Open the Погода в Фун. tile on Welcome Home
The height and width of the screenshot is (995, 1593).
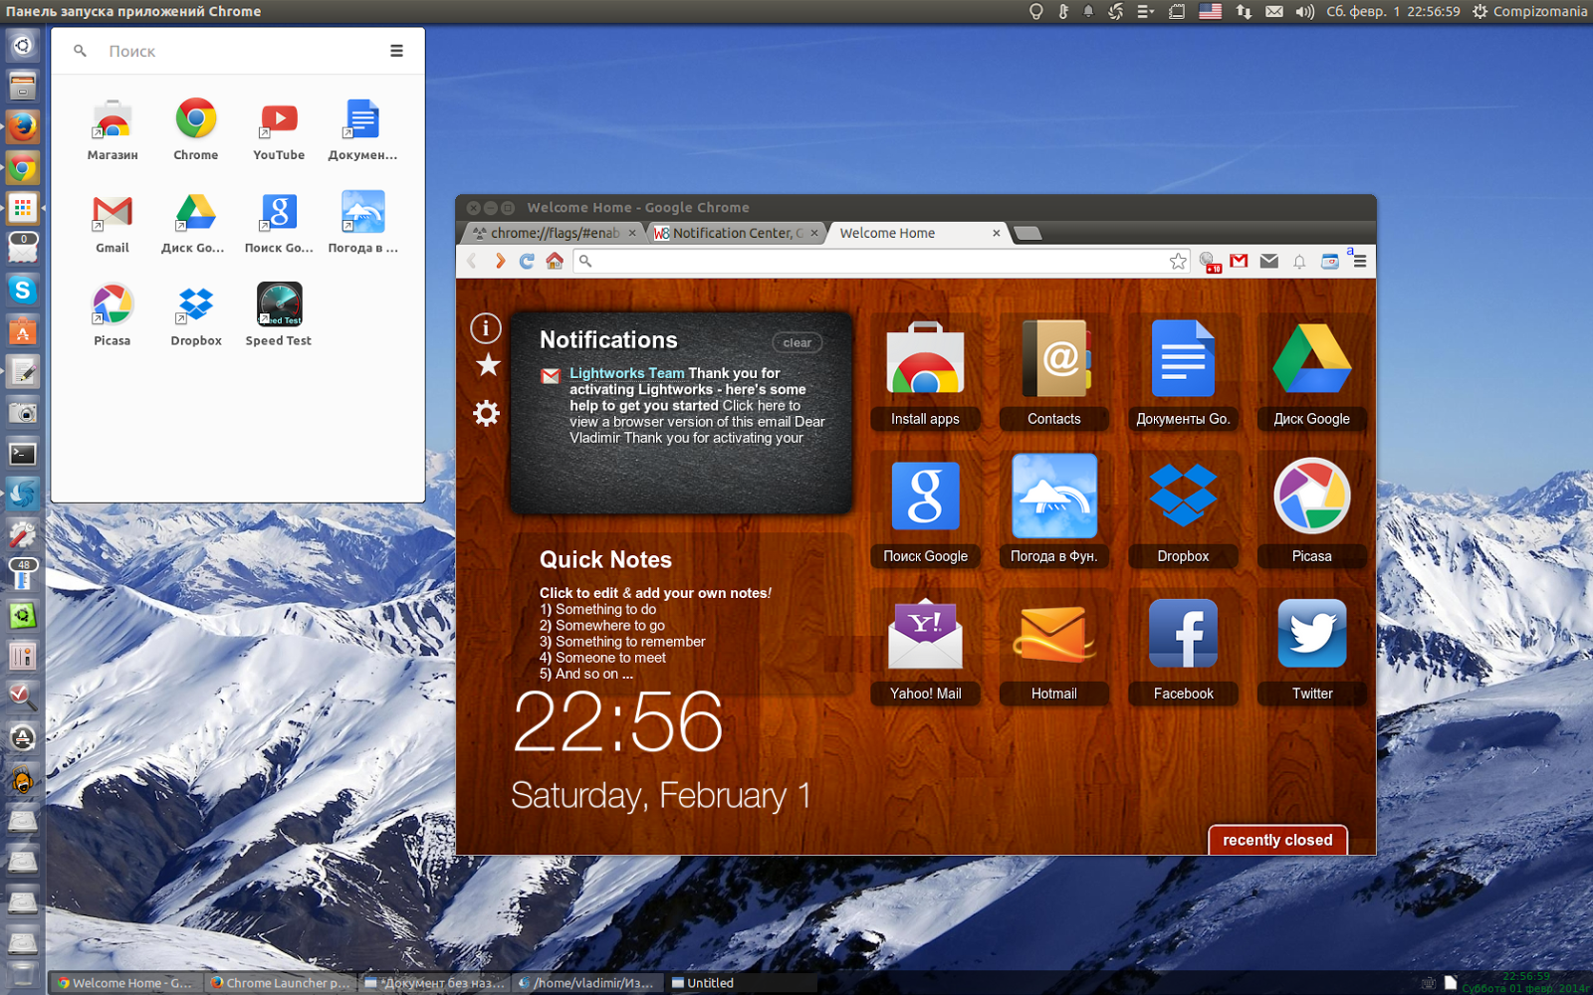point(1054,510)
